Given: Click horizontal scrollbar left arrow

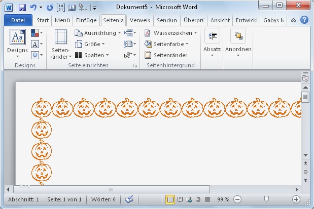Looking at the screenshot, I should tap(8, 189).
